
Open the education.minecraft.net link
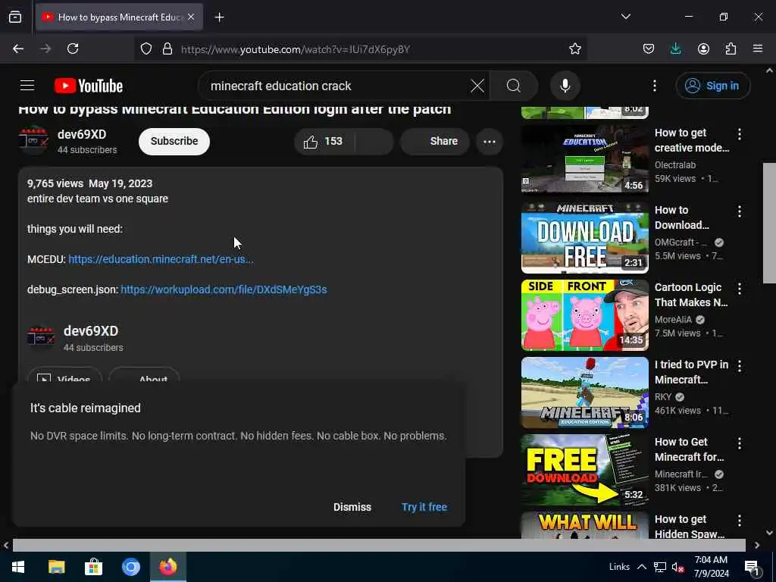coord(161,259)
